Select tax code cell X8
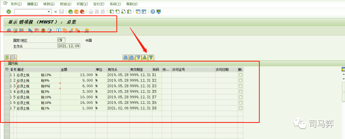 click(157, 108)
